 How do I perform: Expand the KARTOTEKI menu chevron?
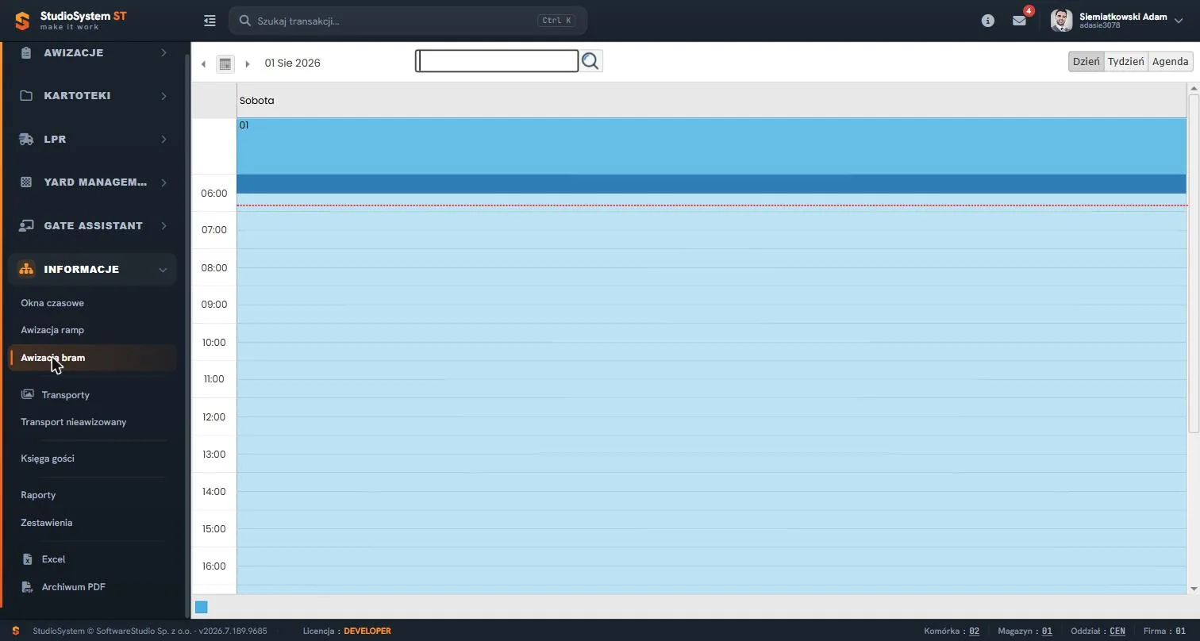[x=163, y=96]
